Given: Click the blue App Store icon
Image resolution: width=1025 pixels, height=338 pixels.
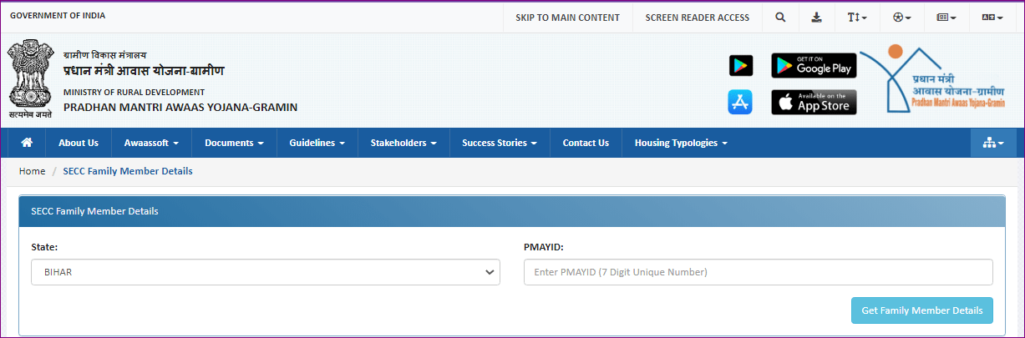Looking at the screenshot, I should [740, 102].
